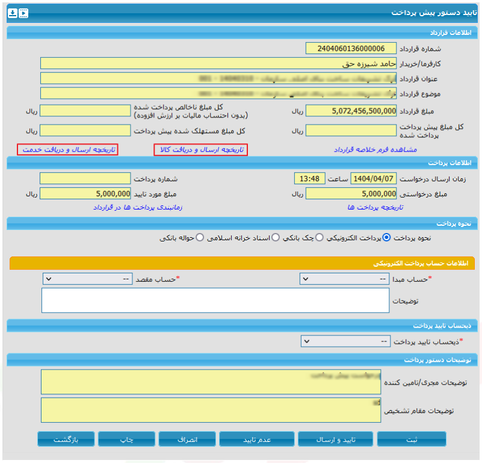Select حواله بانکی radio option
Screen dimensions: 482x463
200,237
